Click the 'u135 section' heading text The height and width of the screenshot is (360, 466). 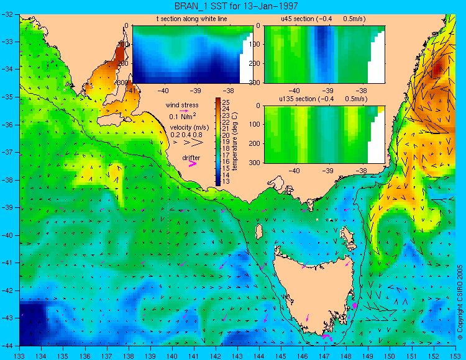(297, 99)
